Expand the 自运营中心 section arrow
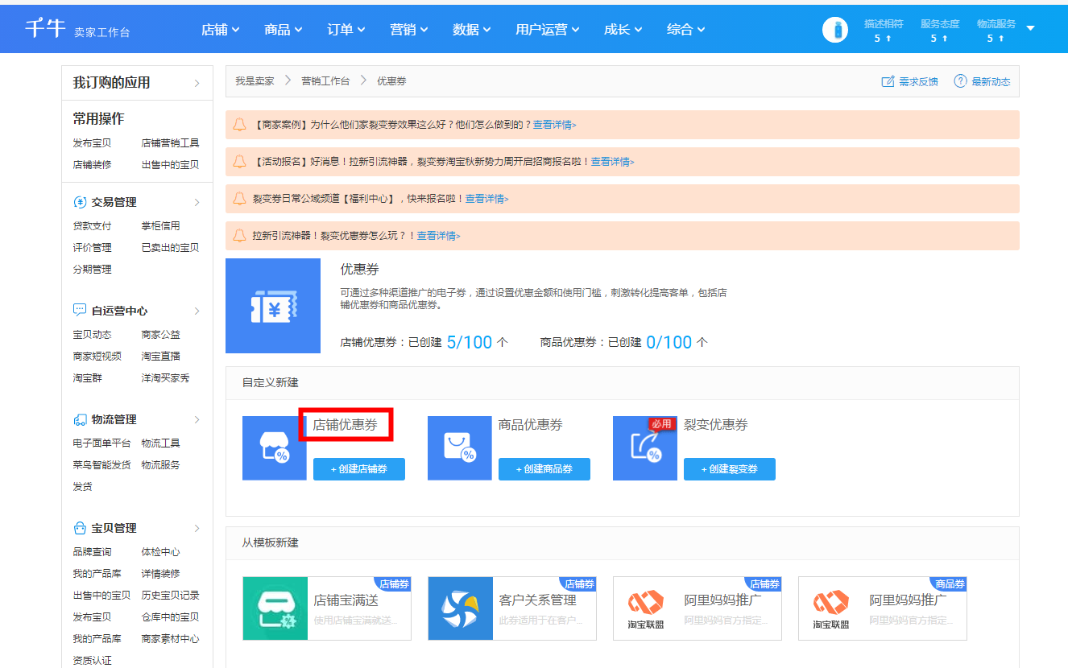The image size is (1068, 668). point(197,311)
